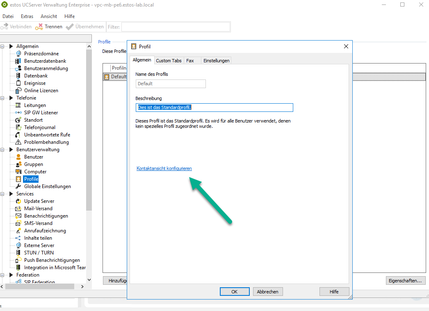Click the Kontaktansicht konfigurieren link
429x311 pixels.
click(164, 168)
